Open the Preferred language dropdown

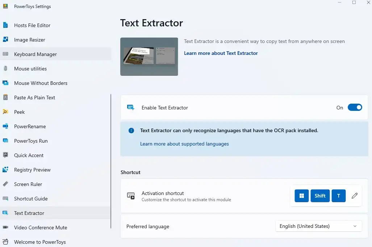[x=318, y=226]
